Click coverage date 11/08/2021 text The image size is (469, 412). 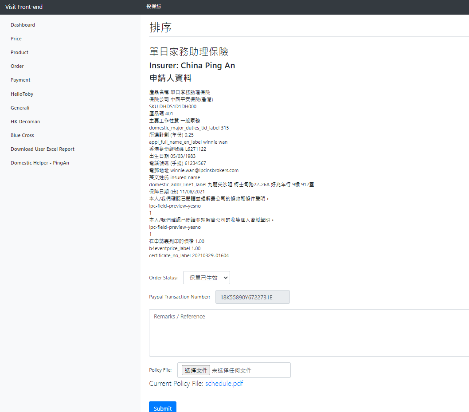click(192, 192)
